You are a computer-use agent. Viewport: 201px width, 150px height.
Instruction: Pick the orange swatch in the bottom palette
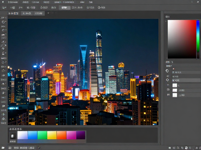pyautogui.click(x=62, y=135)
